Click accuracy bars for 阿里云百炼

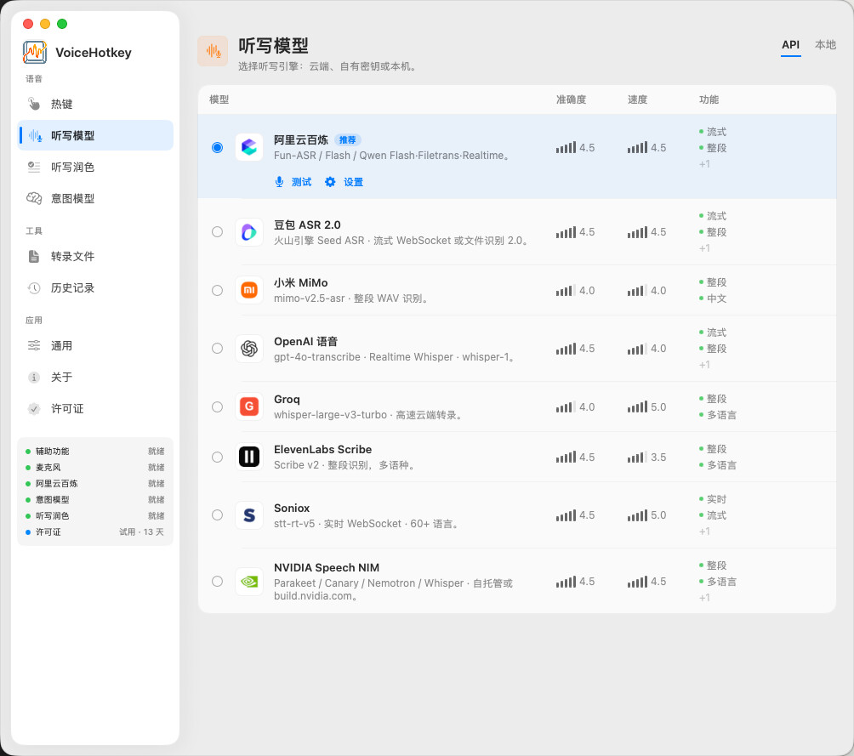point(566,148)
